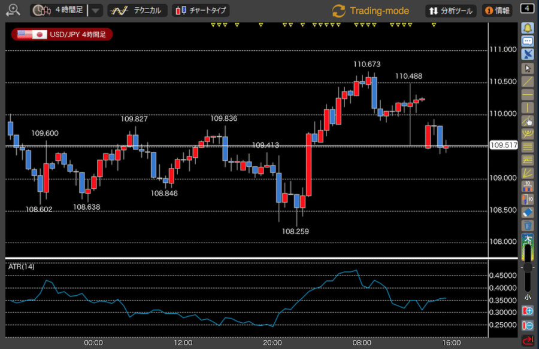
Task: Click the 109.413 price label
Action: pos(265,145)
